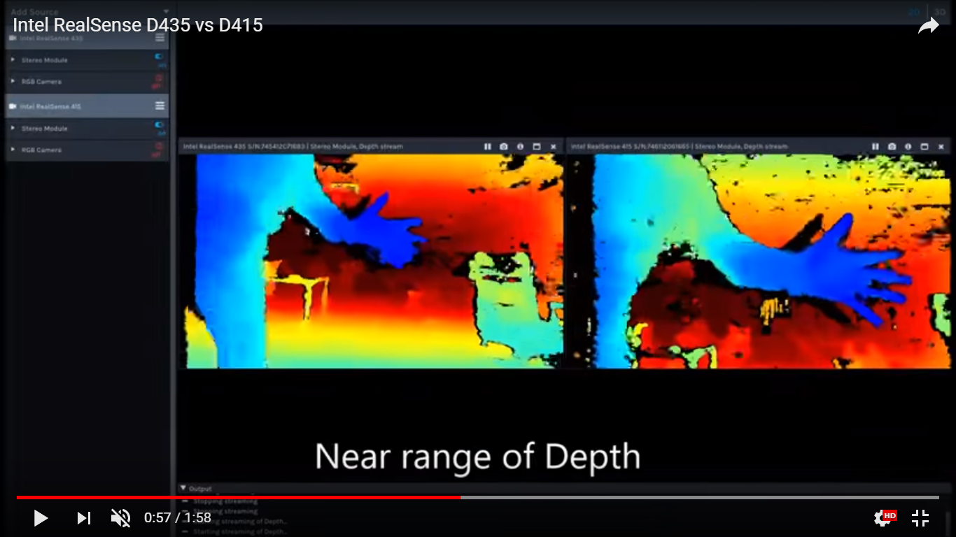Viewport: 956px width, 537px height.
Task: Collapse the Output panel
Action: click(181, 488)
